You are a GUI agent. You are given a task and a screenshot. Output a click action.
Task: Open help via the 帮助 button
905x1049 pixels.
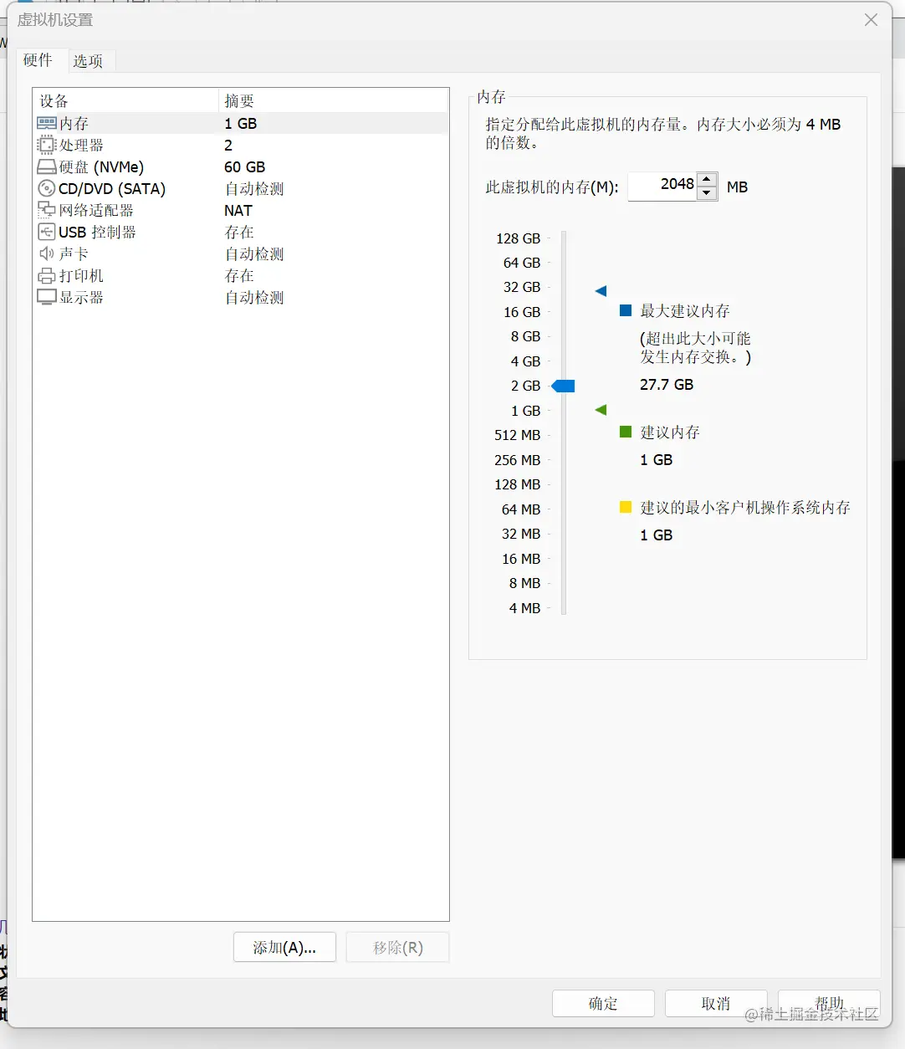tap(829, 1003)
